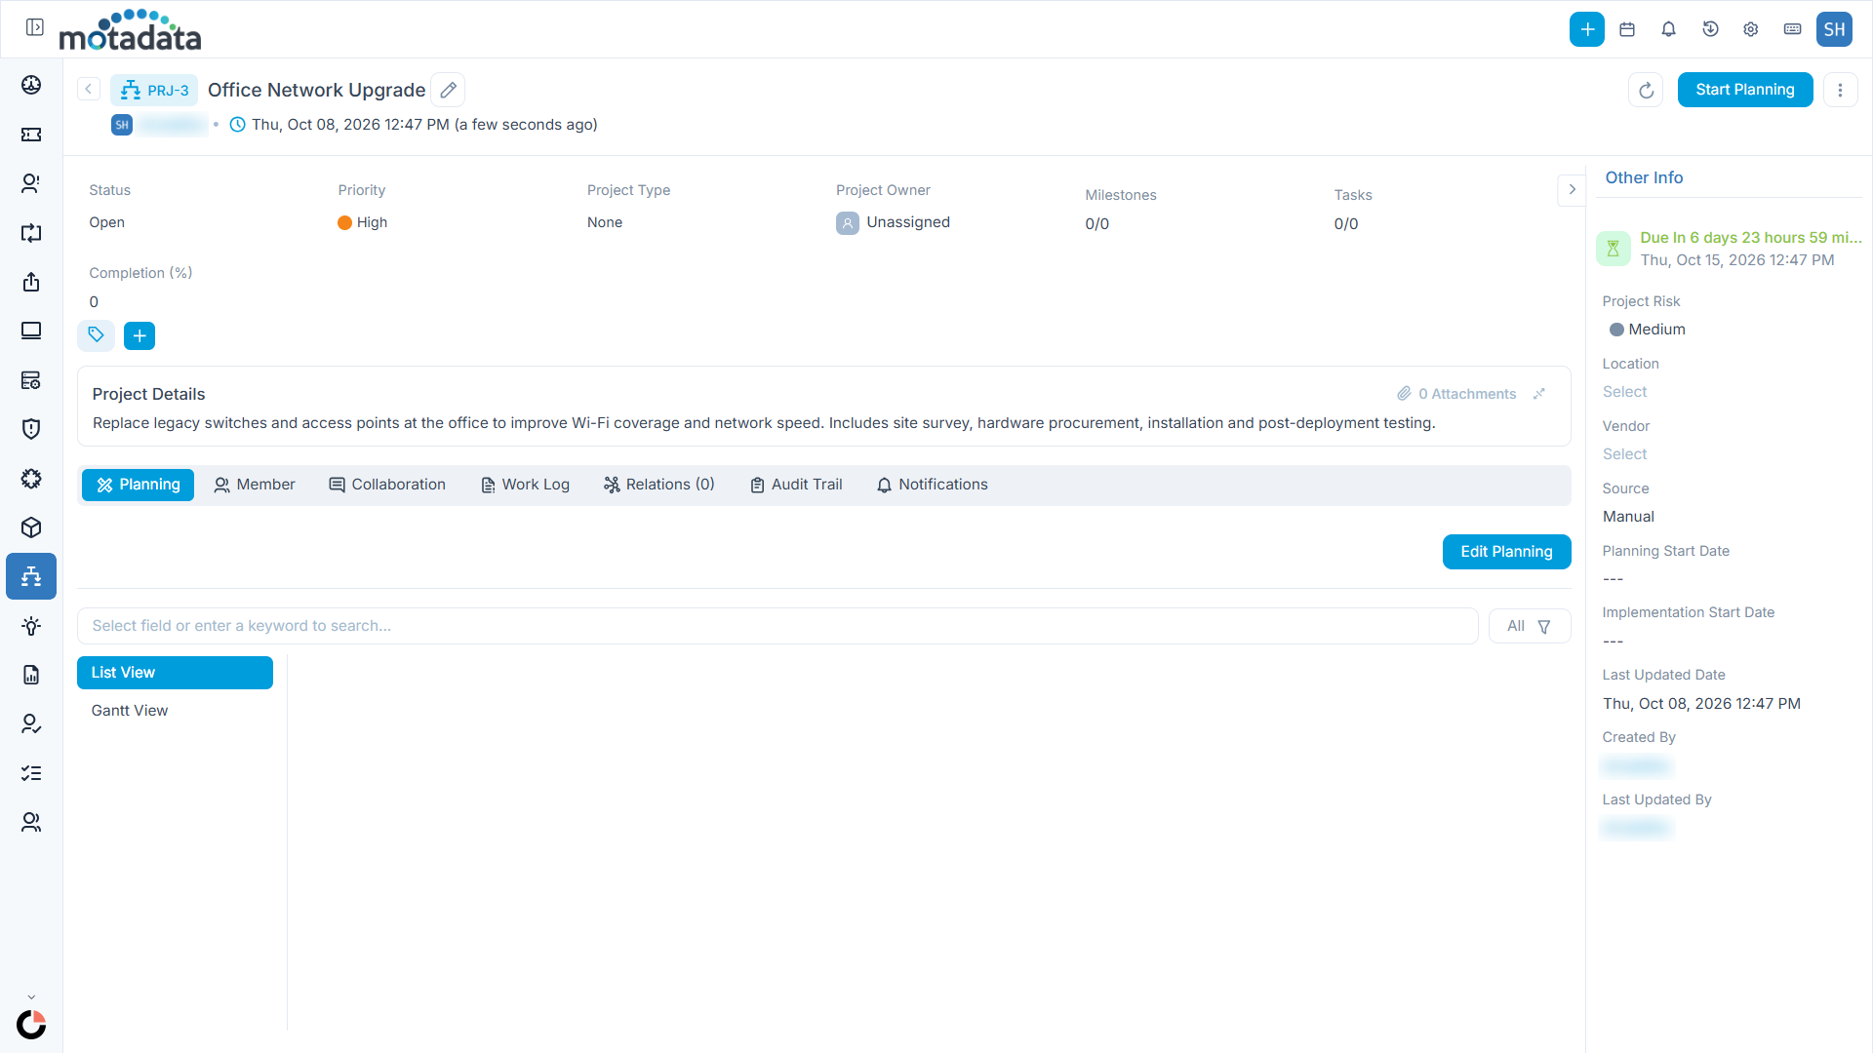
Task: Edit the project title with pencil icon
Action: [448, 90]
